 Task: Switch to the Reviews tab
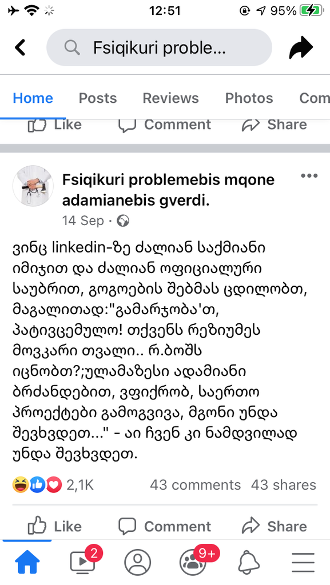(x=170, y=98)
